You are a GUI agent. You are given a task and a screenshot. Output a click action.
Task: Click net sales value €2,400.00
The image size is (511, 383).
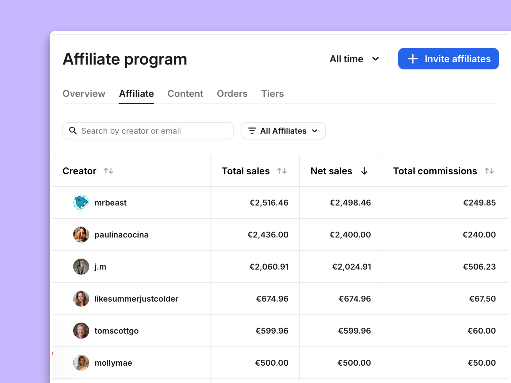[x=350, y=235]
